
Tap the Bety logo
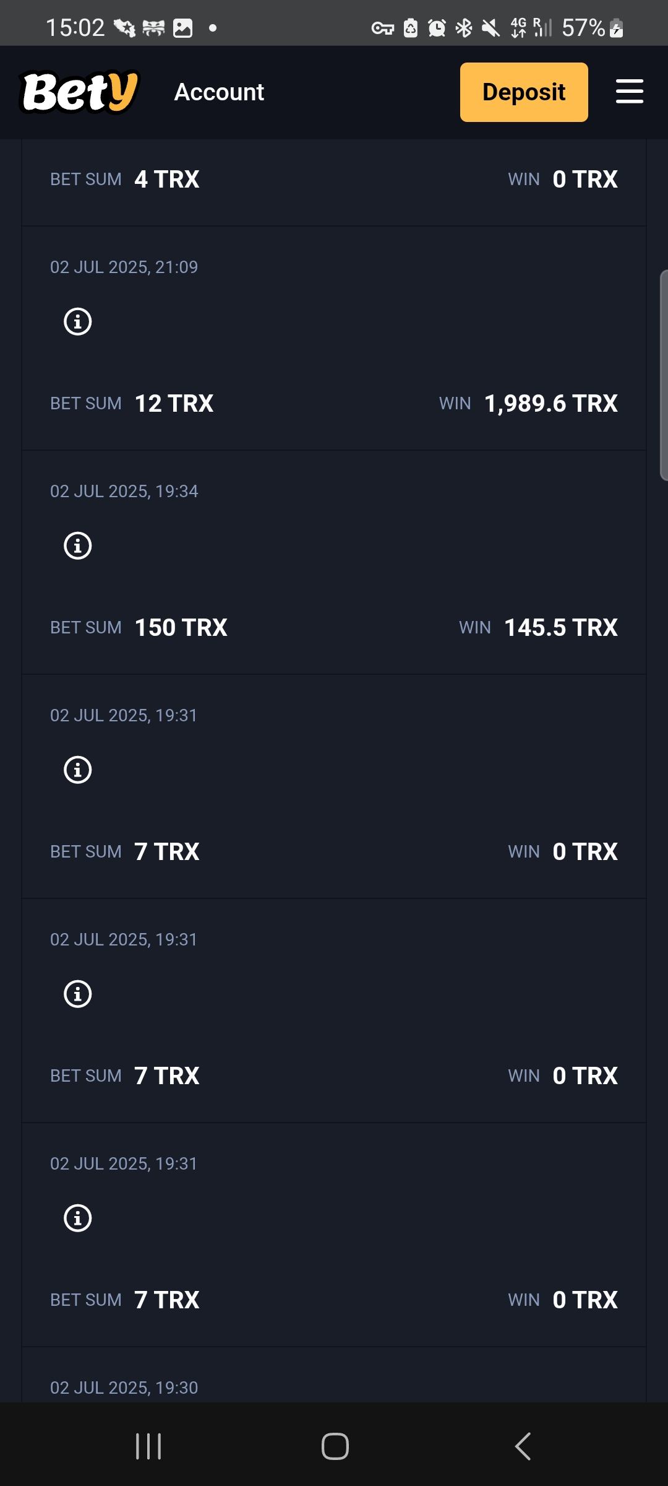(x=79, y=92)
